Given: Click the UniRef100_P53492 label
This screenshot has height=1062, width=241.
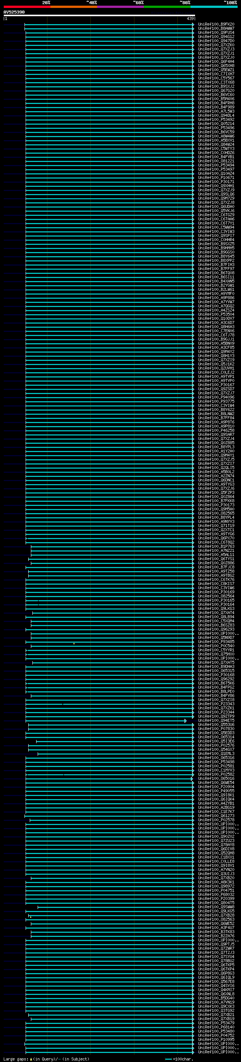Looking at the screenshot, I should point(216,119).
